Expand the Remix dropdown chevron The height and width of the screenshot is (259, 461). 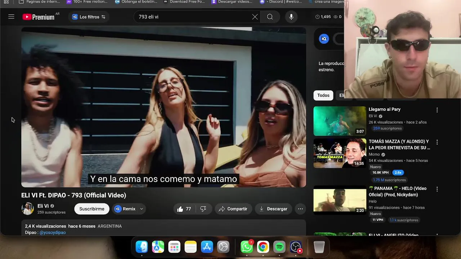(142, 209)
